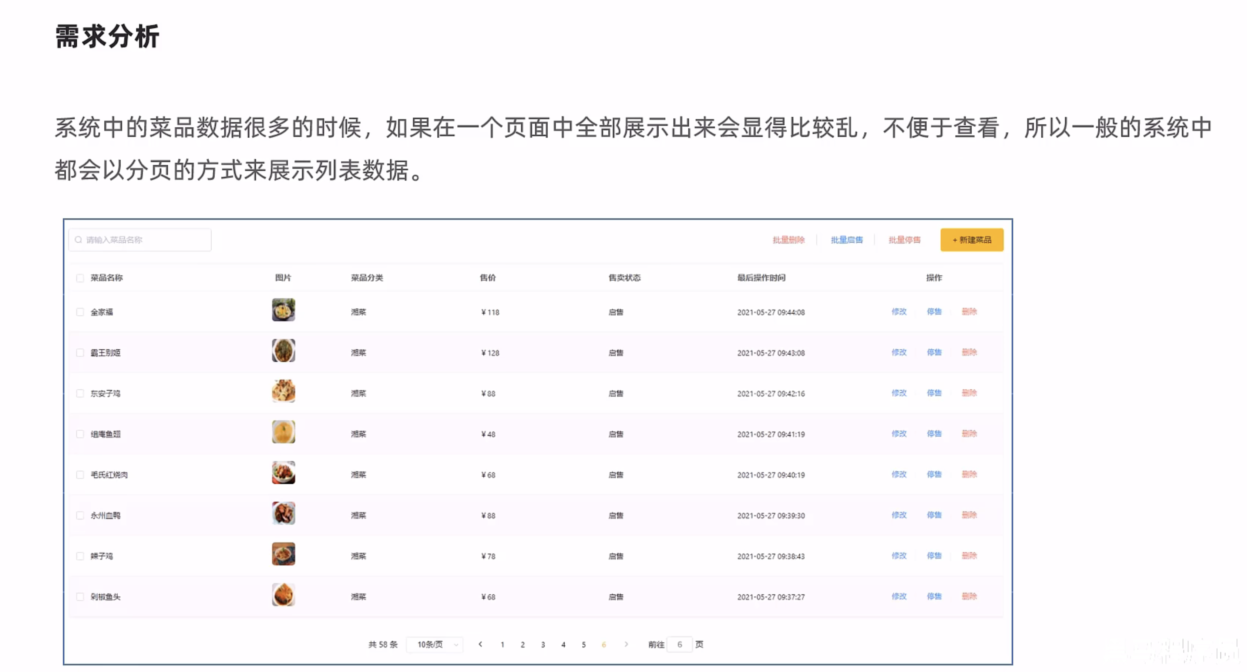Screen dimensions: 1247x672
Task: Check the 全家福 row checkbox
Action: click(x=80, y=312)
